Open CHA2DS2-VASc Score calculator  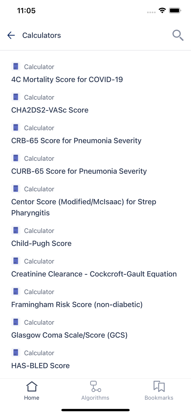click(x=50, y=110)
